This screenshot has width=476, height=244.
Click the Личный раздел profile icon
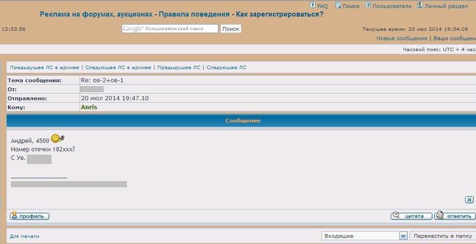tap(420, 6)
